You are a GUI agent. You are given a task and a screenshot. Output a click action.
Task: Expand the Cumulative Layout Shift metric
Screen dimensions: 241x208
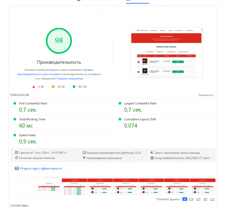pos(165,123)
